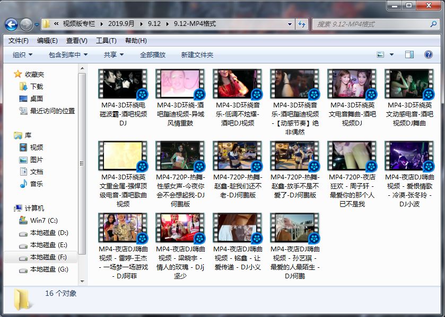Select video 英文动感电音-酒吧视频DJ舞曲
Screen dimensions: 445x317
tap(409, 97)
